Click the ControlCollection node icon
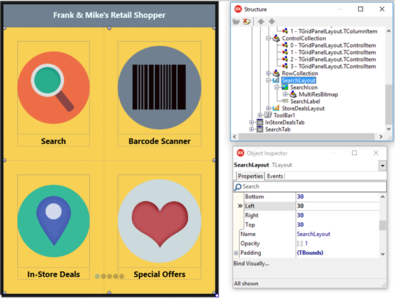395x305 pixels. click(x=276, y=38)
